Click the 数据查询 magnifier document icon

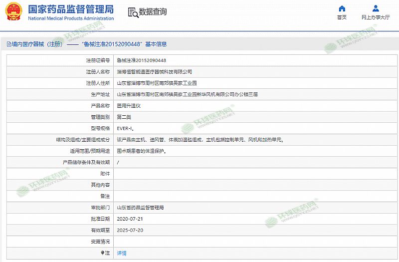(133, 12)
